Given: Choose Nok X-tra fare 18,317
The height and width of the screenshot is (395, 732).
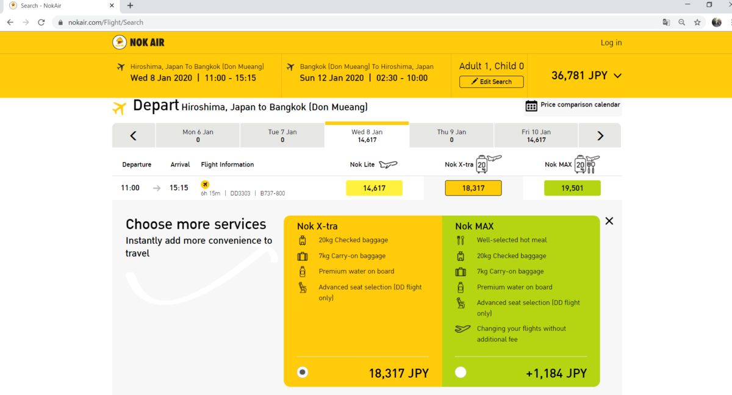Looking at the screenshot, I should [x=473, y=188].
